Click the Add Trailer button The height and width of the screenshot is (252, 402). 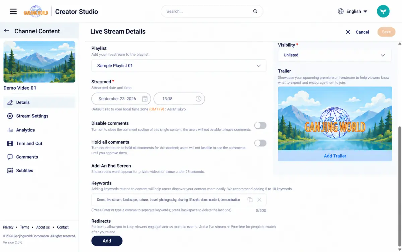point(335,156)
